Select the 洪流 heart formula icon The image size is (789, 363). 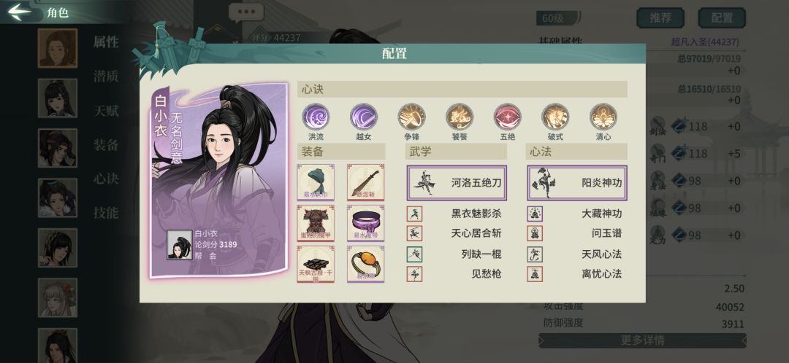[x=316, y=117]
